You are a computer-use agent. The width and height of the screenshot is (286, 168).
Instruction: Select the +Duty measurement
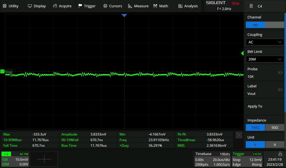pyautogui.click(x=146, y=146)
